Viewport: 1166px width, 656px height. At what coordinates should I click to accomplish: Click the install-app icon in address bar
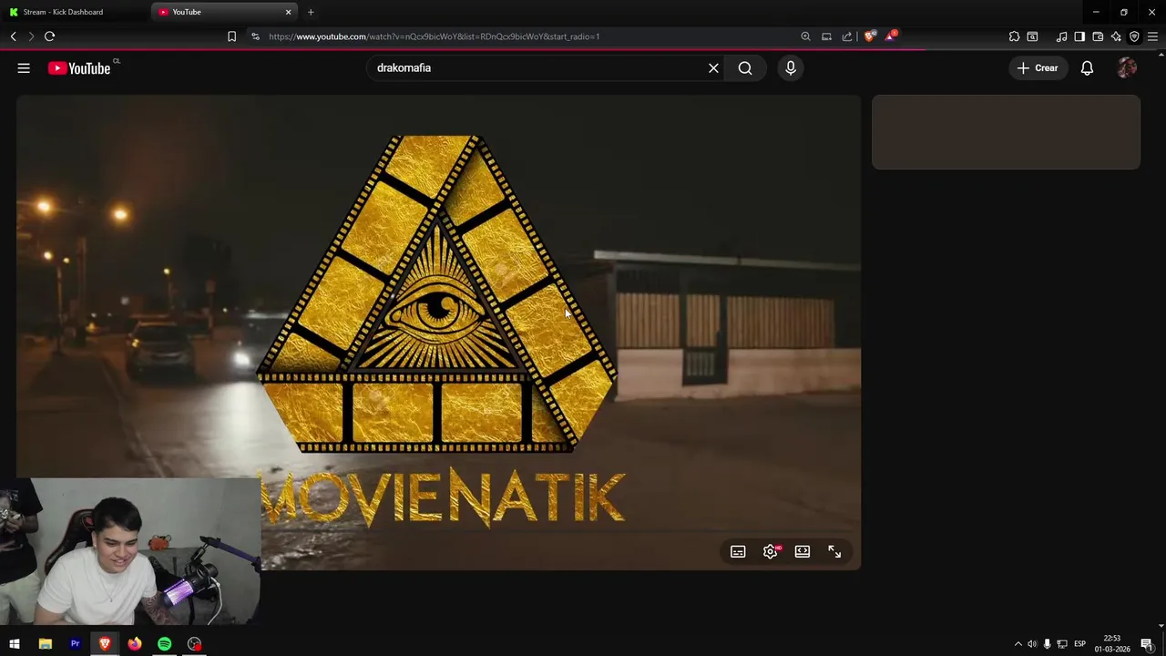[826, 36]
